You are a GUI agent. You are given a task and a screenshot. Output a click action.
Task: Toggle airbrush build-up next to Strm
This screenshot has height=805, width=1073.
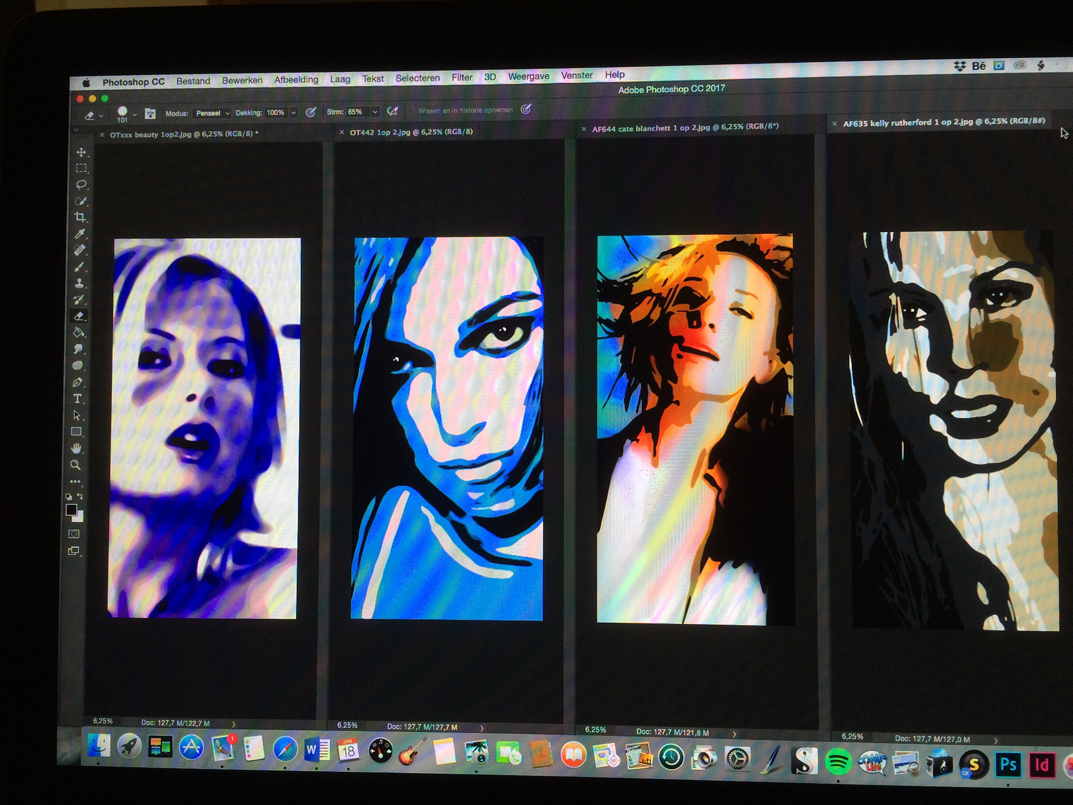click(393, 111)
